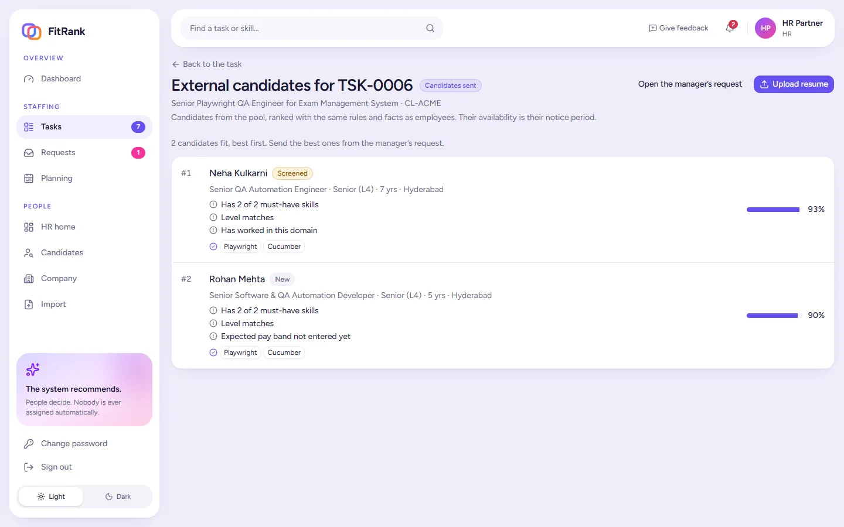Click Rohan Mehta's Cucumber skill tag

pyautogui.click(x=284, y=353)
